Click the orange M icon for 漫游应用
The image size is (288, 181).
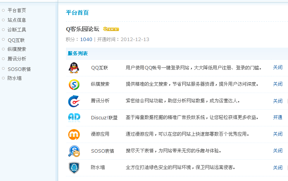click(x=74, y=134)
